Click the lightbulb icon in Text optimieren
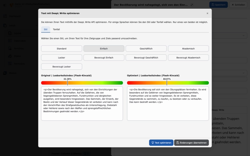 coord(152,143)
